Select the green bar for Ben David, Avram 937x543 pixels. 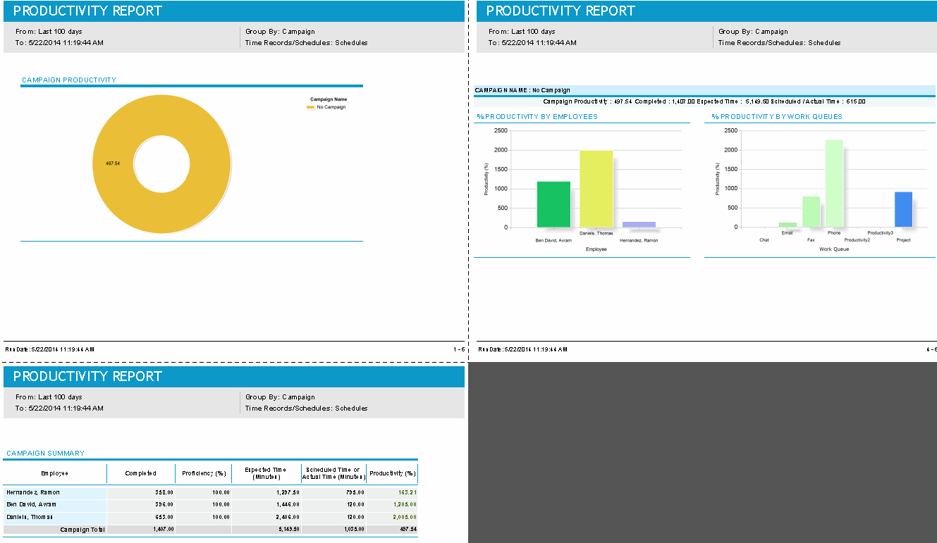554,204
